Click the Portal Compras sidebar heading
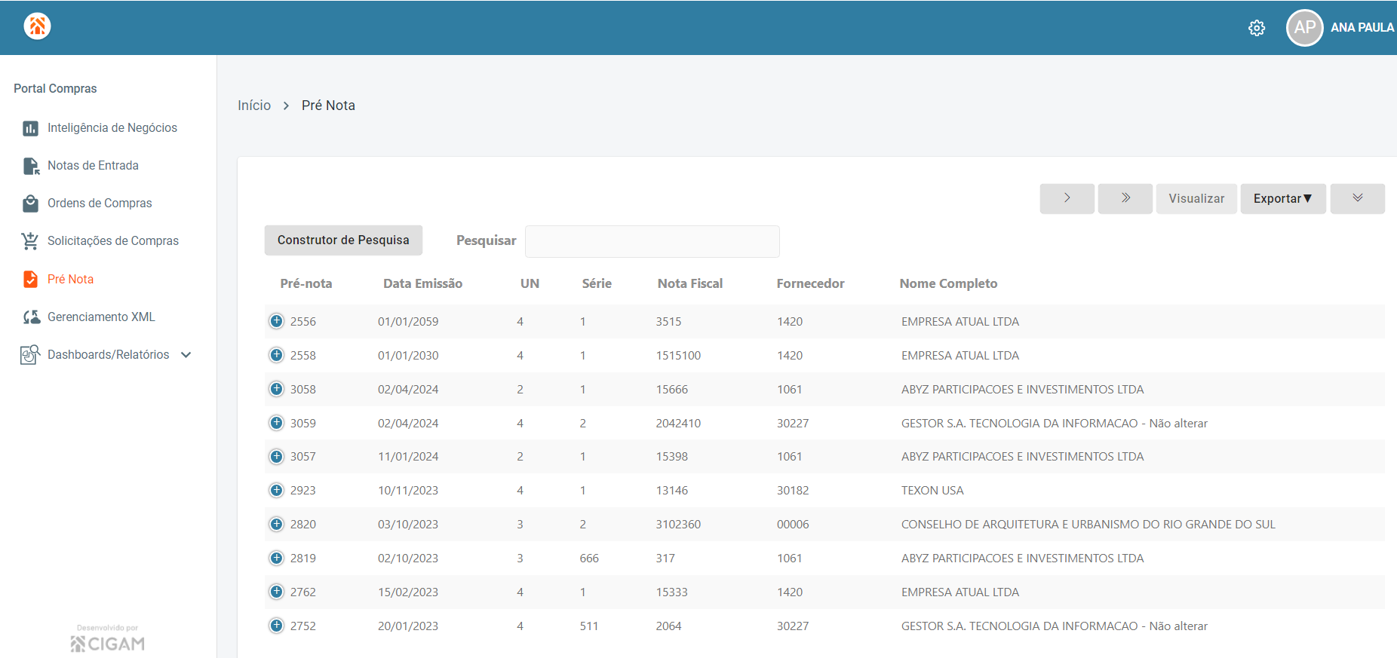1397x658 pixels. click(55, 89)
